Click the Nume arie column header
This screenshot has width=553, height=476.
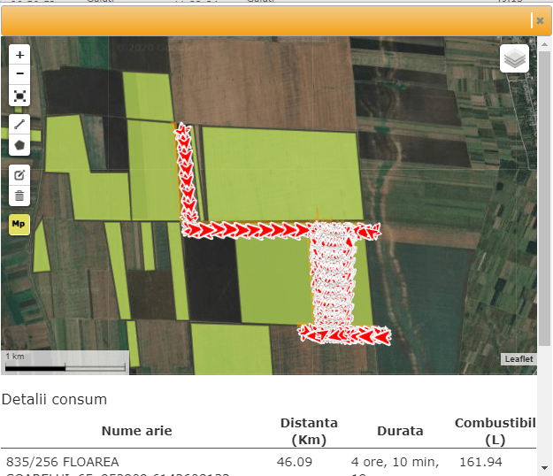(136, 431)
